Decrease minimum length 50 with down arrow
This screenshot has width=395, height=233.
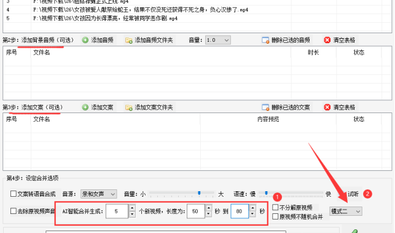coord(208,215)
